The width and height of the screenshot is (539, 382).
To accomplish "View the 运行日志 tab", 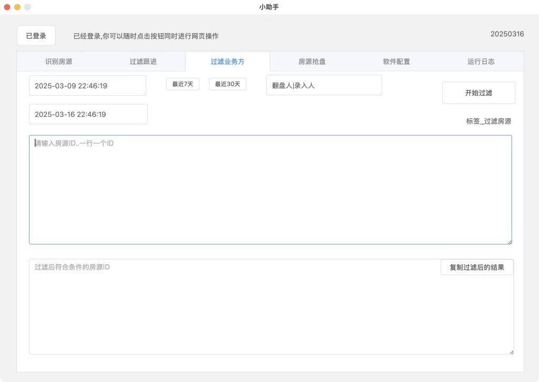I will (481, 62).
